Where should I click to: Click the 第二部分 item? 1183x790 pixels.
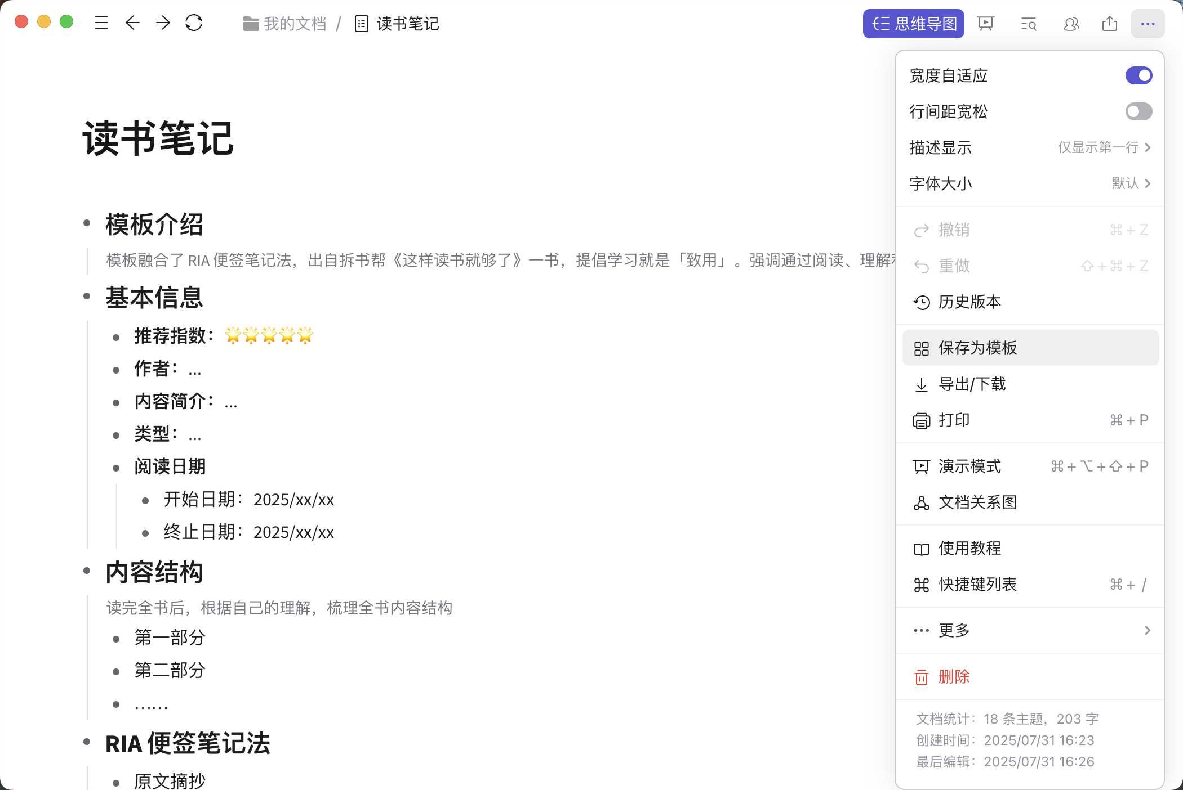tap(170, 671)
